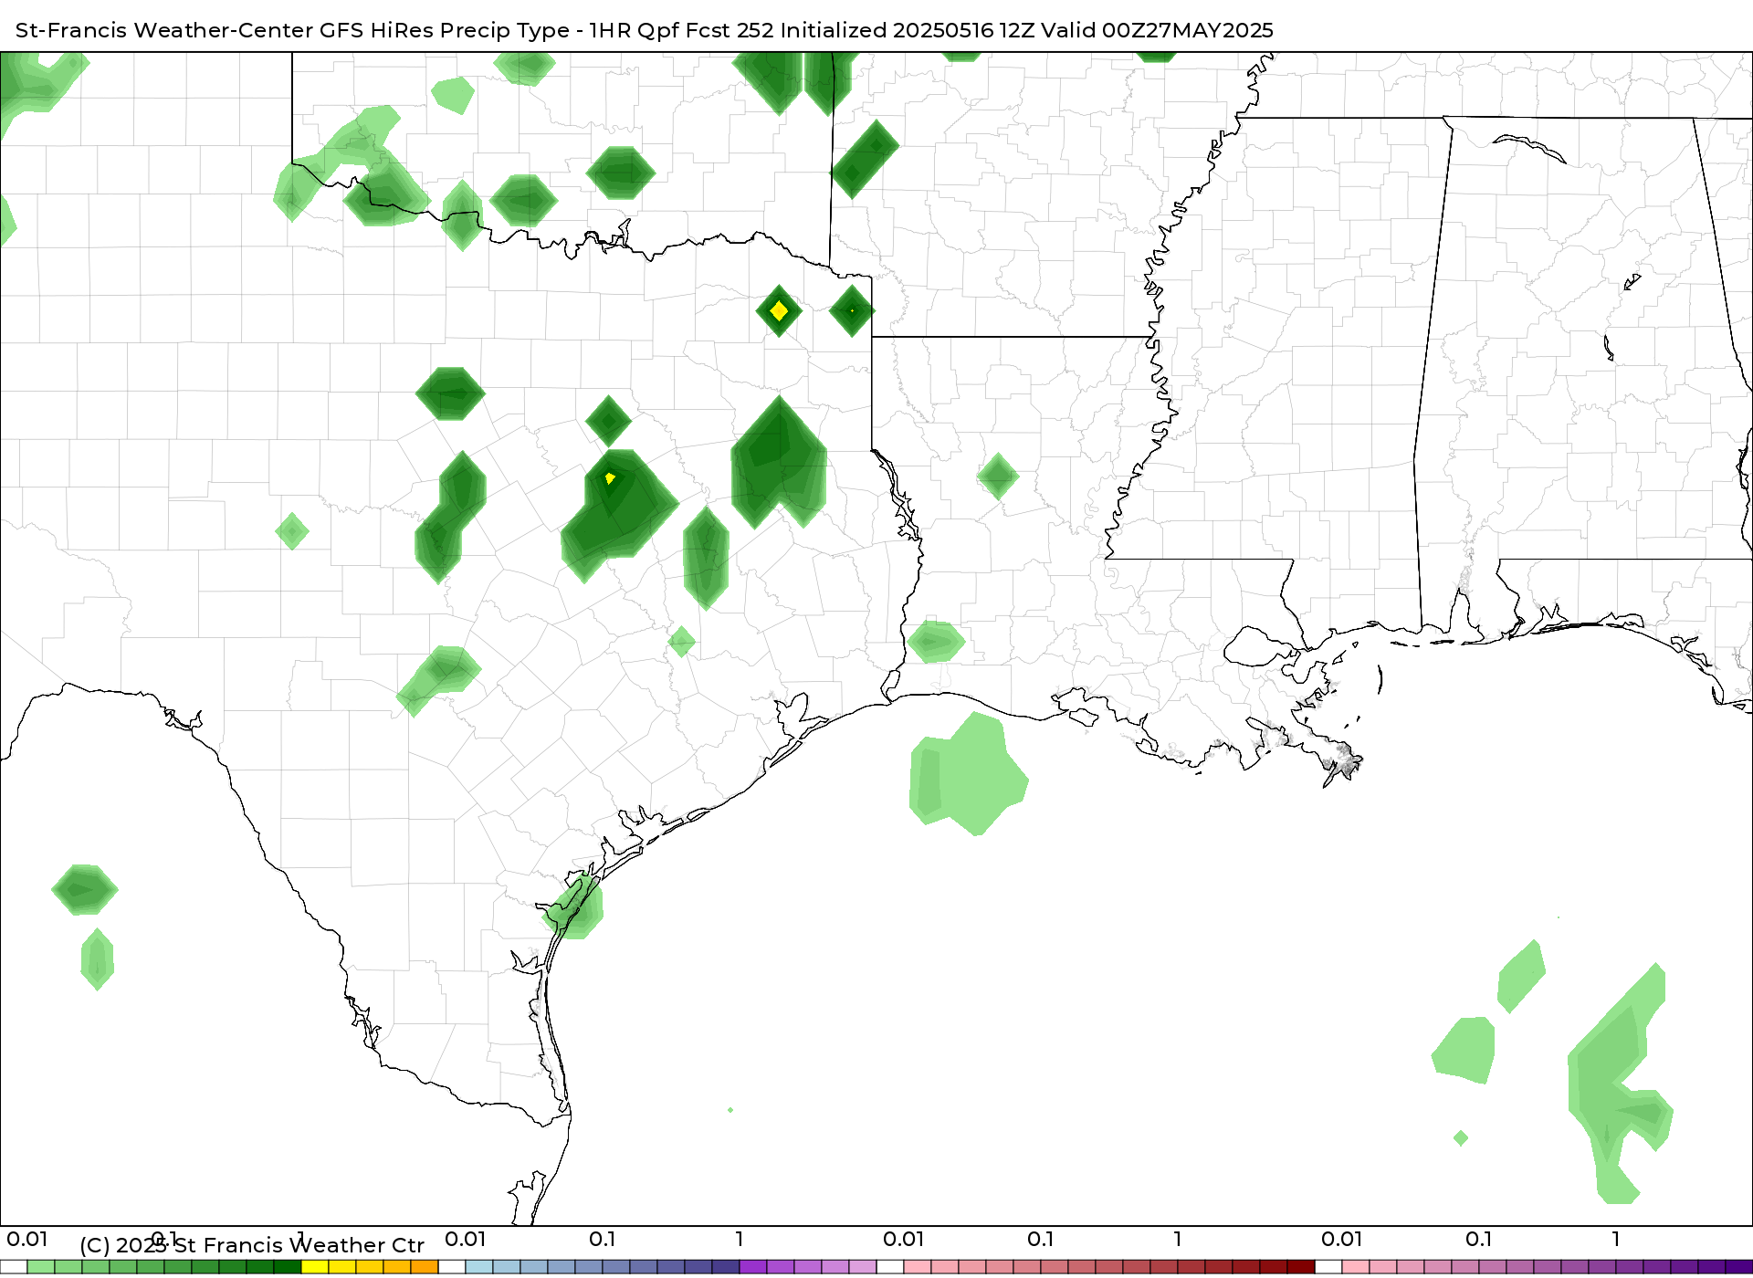Select the darkest maroon swatch in red scale
The width and height of the screenshot is (1753, 1278).
[1301, 1268]
